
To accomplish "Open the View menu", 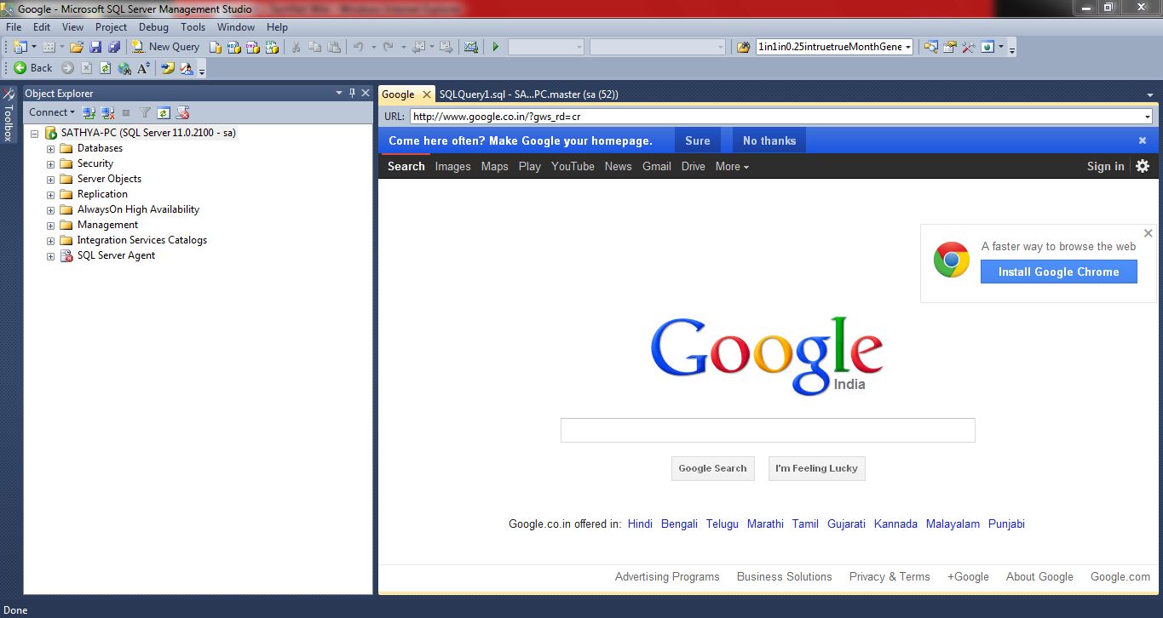I will 72,27.
